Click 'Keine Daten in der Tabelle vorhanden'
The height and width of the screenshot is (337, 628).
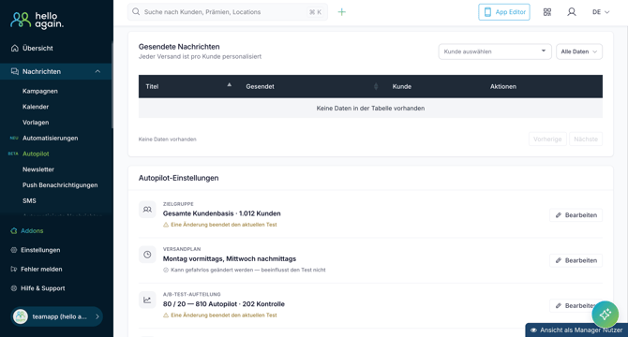click(x=370, y=109)
